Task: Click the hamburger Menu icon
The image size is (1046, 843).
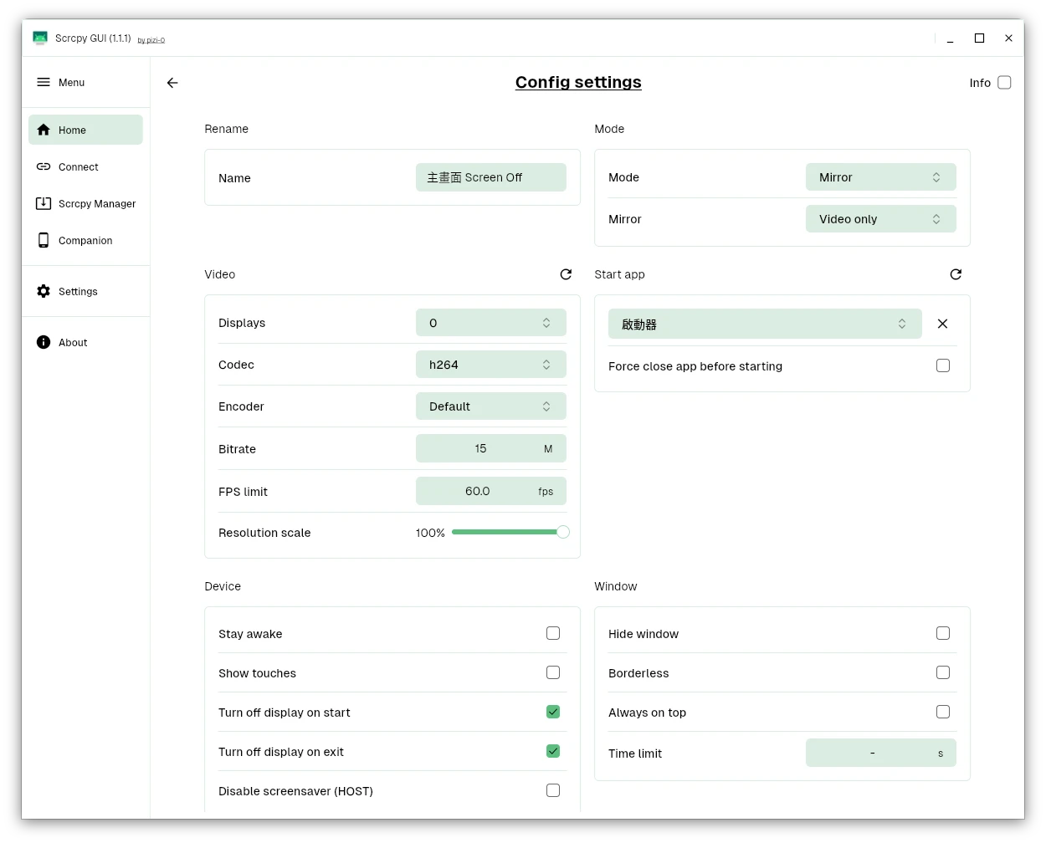Action: pyautogui.click(x=44, y=82)
